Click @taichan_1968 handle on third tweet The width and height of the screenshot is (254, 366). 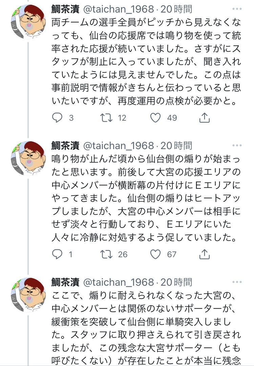pos(118,282)
